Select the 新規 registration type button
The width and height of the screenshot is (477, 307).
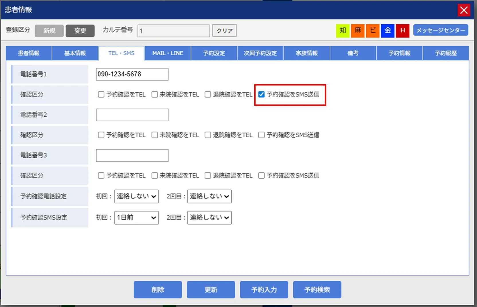[49, 31]
